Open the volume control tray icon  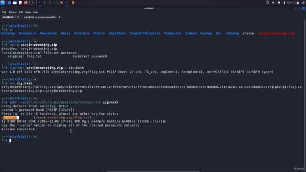click(273, 3)
